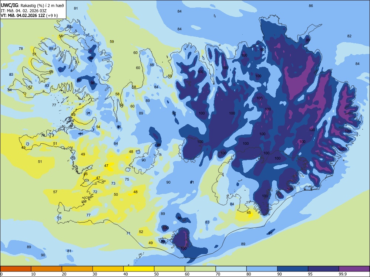370x277 pixels.
Task: Click the "52" humidity value on the map
Action: 141,232
